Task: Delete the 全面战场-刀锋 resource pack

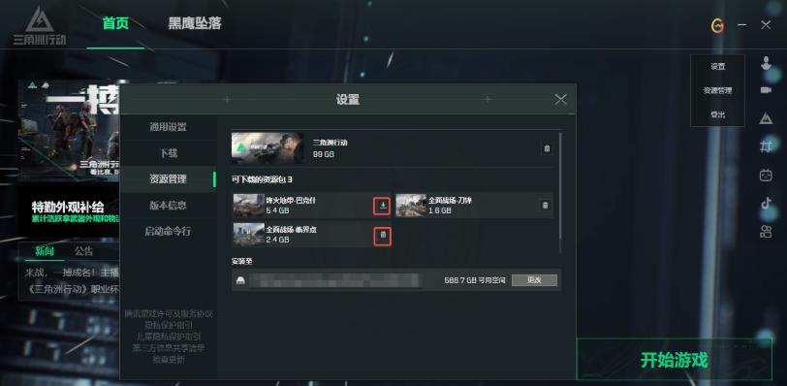Action: tap(545, 206)
